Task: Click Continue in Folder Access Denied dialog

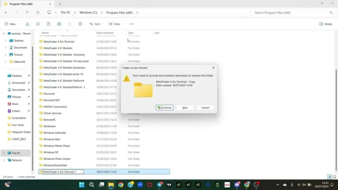Action: pos(165,107)
